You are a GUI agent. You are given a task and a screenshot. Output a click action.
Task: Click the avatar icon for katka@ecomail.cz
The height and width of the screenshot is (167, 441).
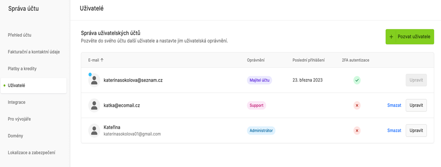tap(94, 105)
